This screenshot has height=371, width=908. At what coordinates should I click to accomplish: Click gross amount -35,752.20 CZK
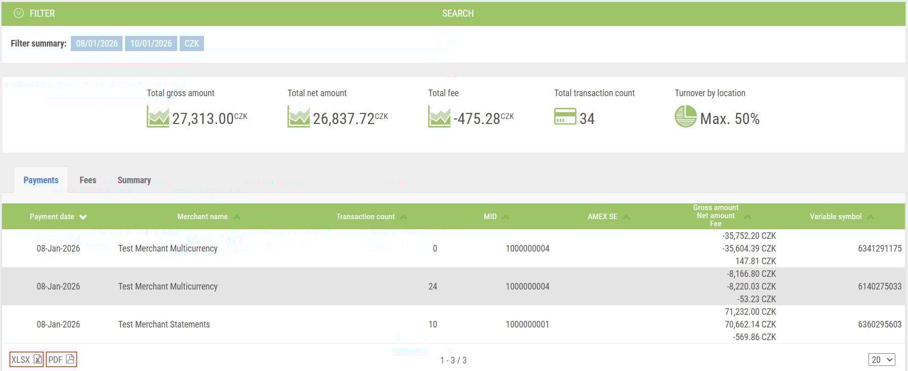coord(749,236)
